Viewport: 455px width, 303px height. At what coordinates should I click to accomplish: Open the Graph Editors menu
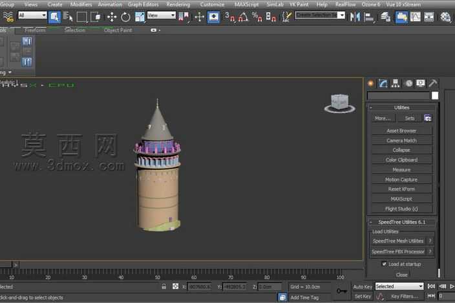pyautogui.click(x=143, y=5)
